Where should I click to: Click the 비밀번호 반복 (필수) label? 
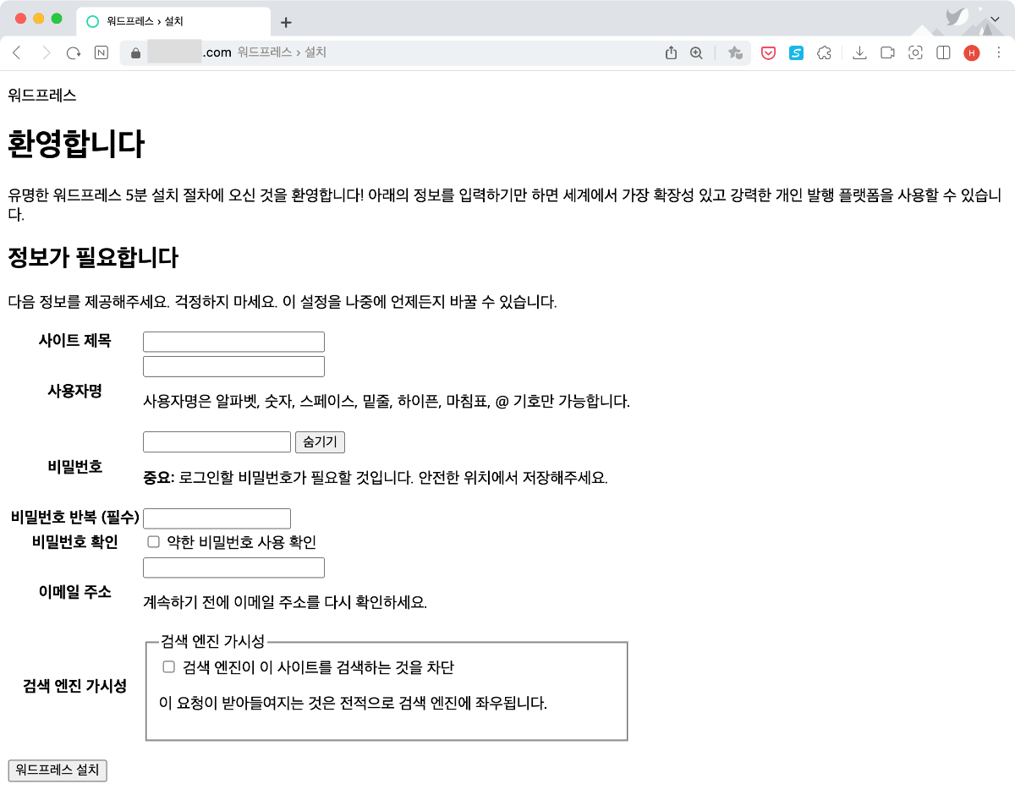click(x=75, y=518)
